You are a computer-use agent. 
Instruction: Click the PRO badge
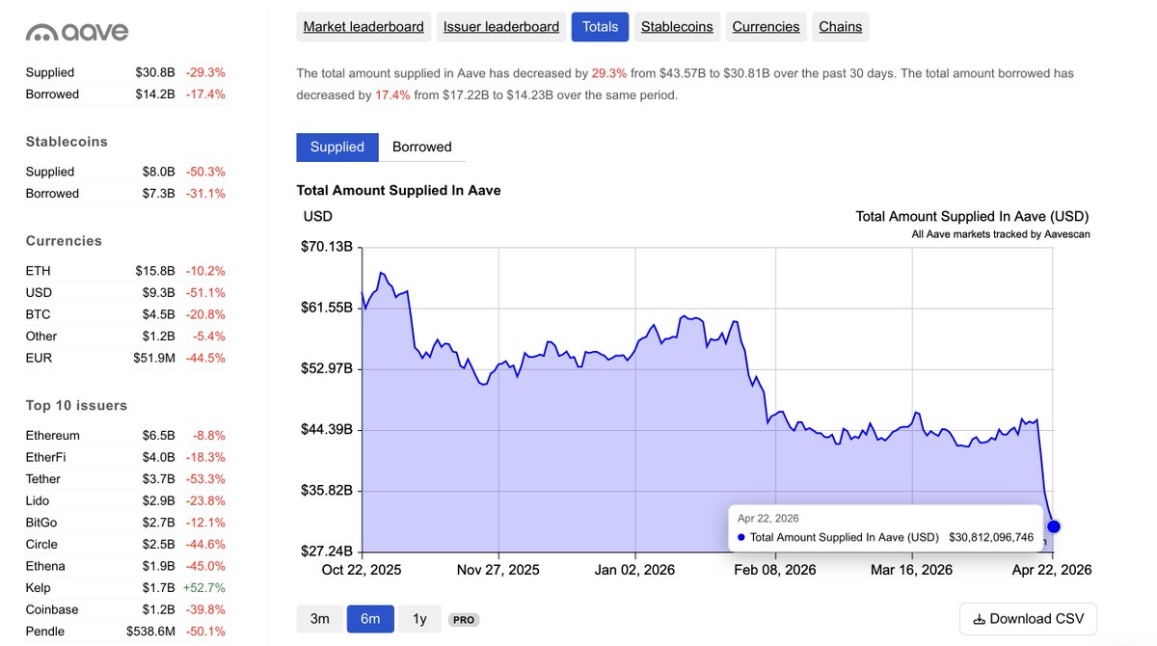tap(464, 620)
